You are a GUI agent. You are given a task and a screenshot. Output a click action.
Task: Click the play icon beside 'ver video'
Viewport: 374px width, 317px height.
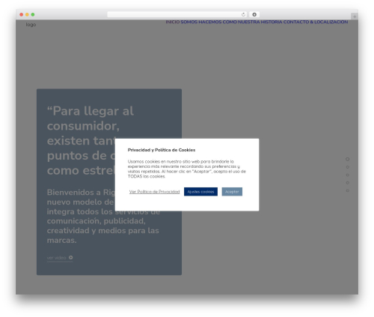click(71, 258)
